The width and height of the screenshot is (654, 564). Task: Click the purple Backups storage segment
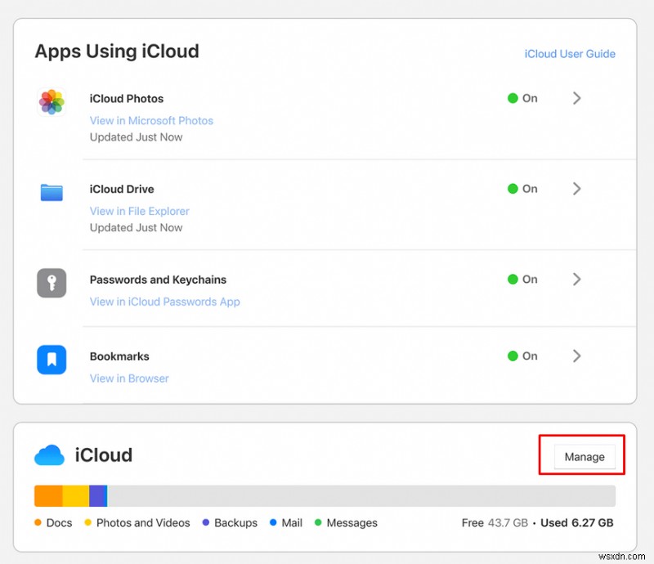click(x=97, y=496)
